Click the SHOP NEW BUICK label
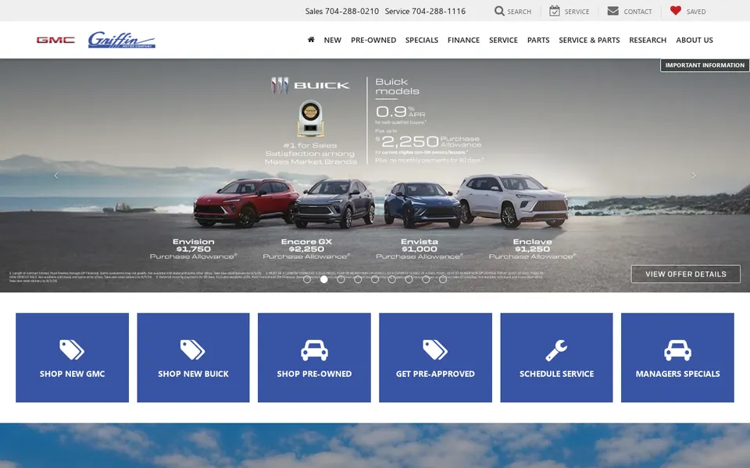The height and width of the screenshot is (468, 750). [x=193, y=374]
